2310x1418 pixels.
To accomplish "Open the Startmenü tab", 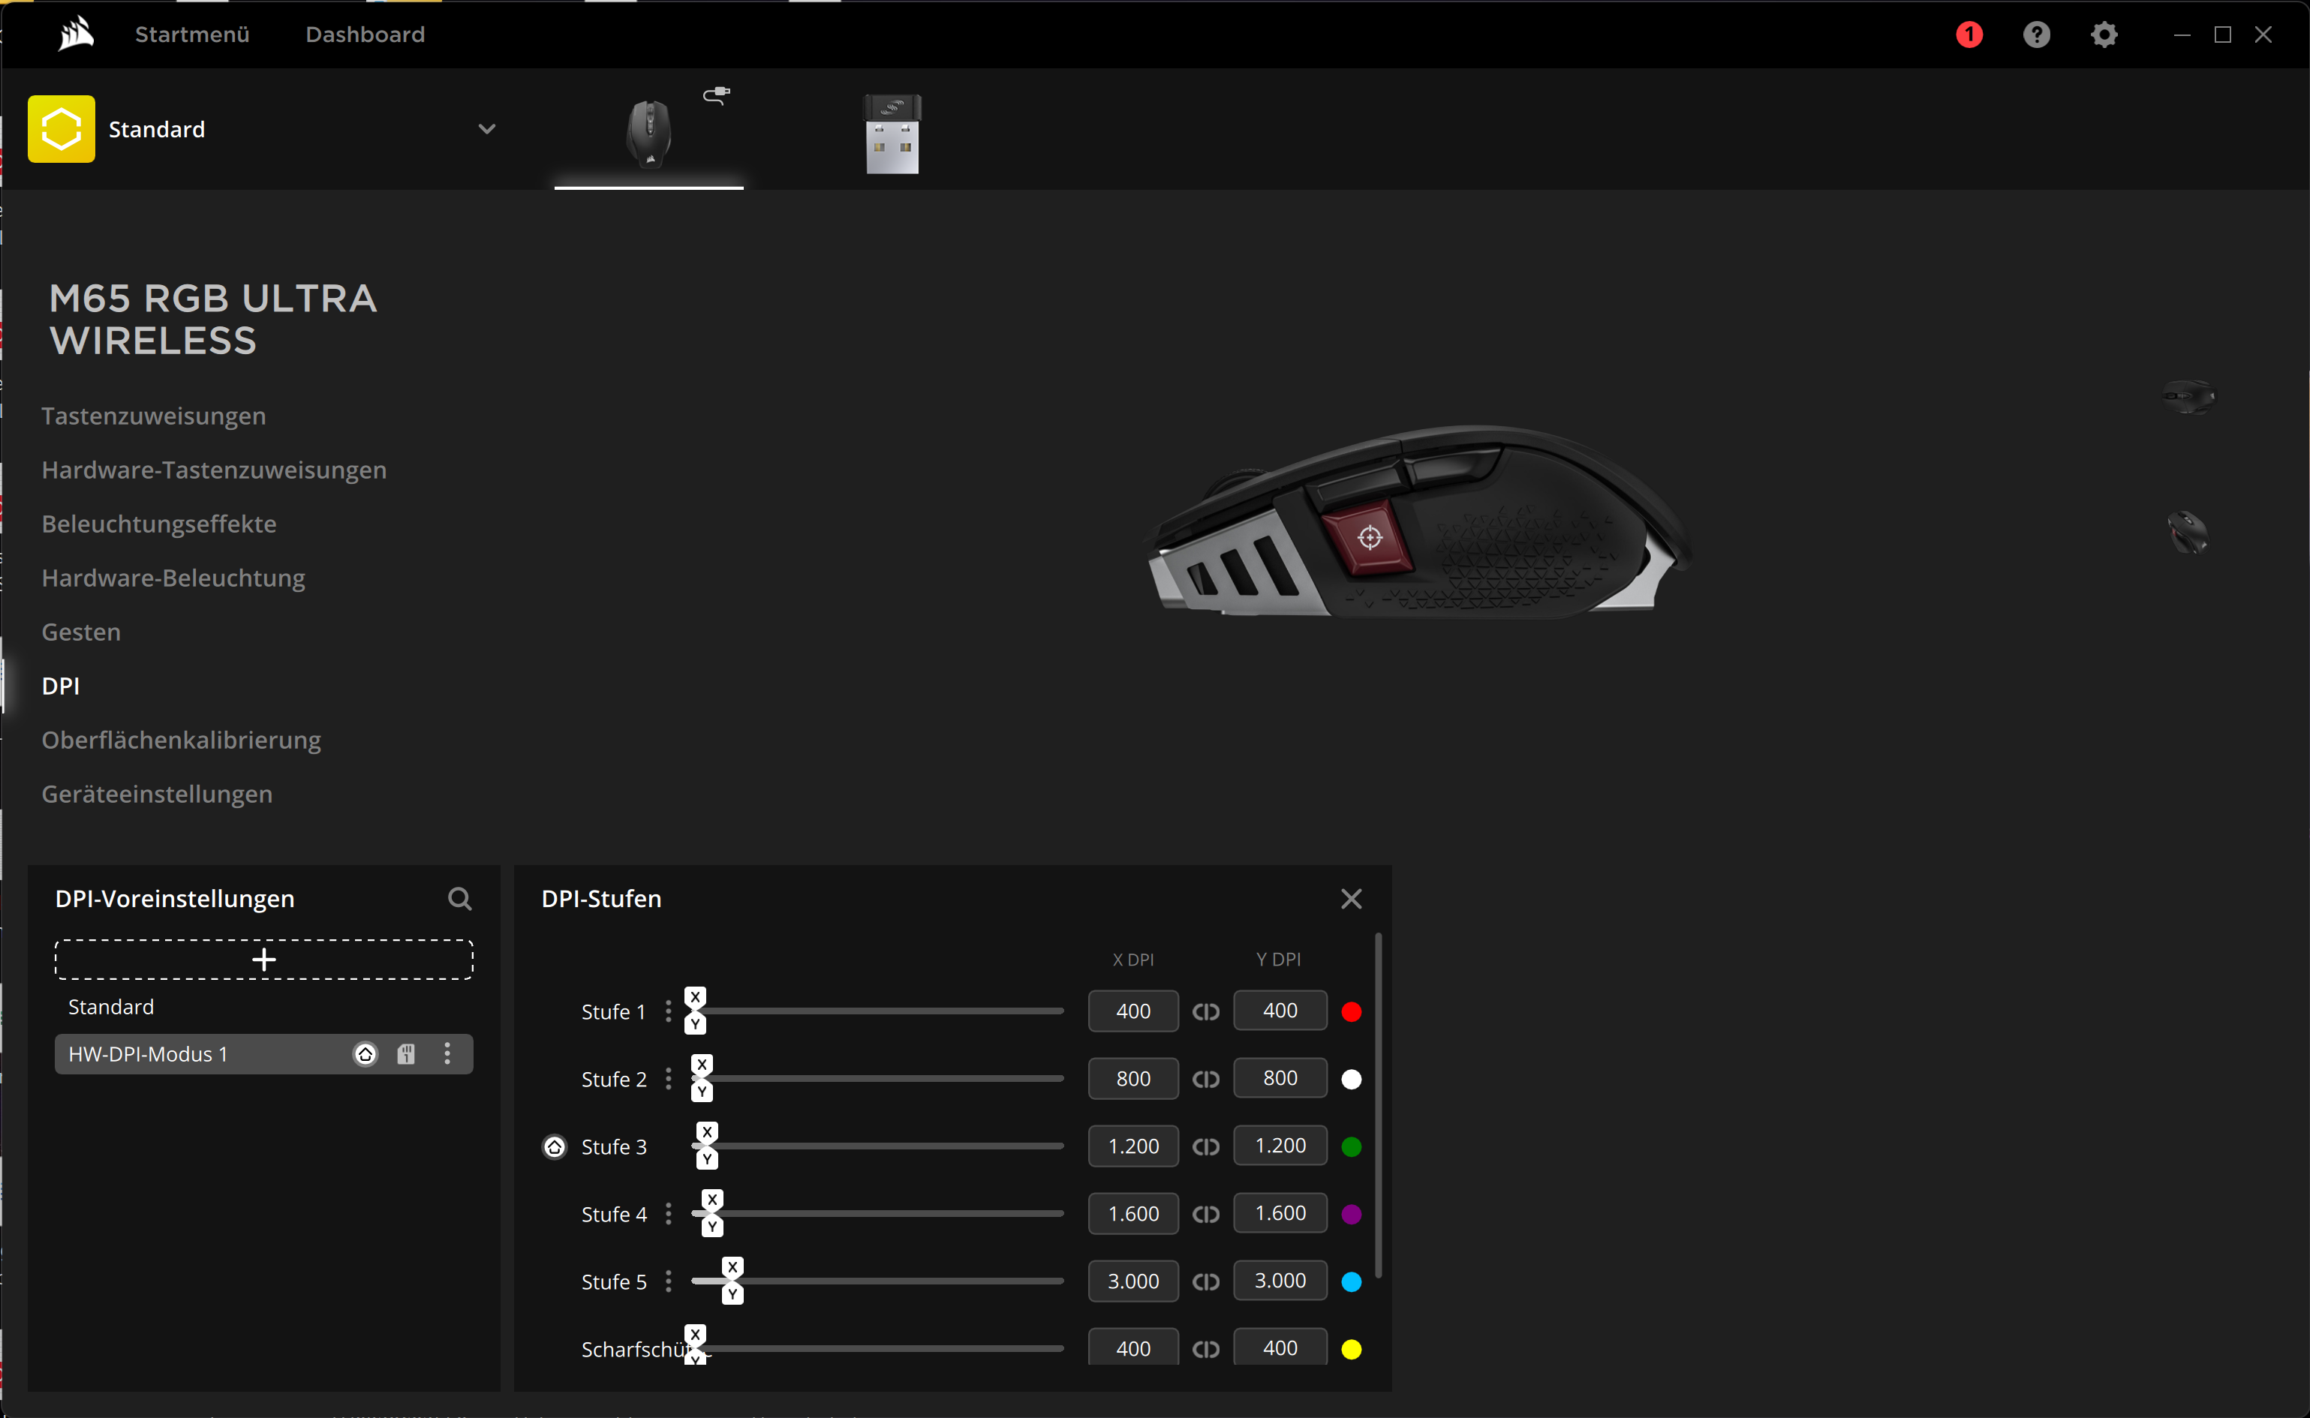I will tap(192, 35).
